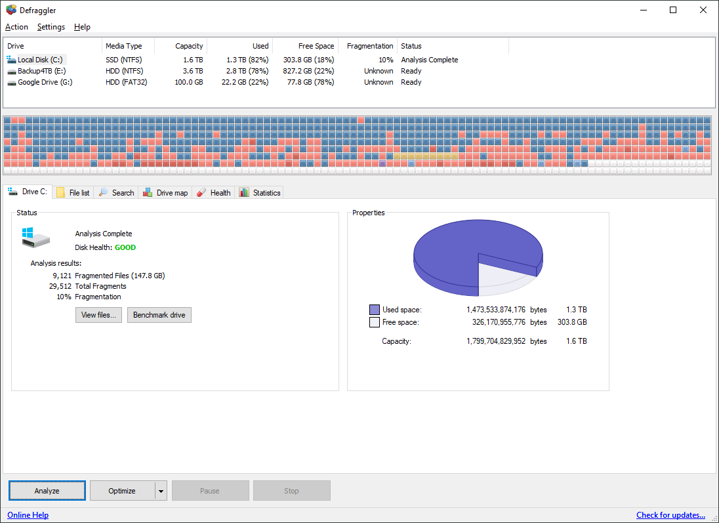
Task: Switch to the Search tab
Action: pos(117,193)
